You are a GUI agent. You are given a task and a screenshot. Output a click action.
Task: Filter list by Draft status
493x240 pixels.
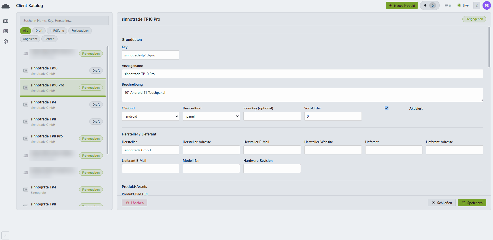coord(39,31)
